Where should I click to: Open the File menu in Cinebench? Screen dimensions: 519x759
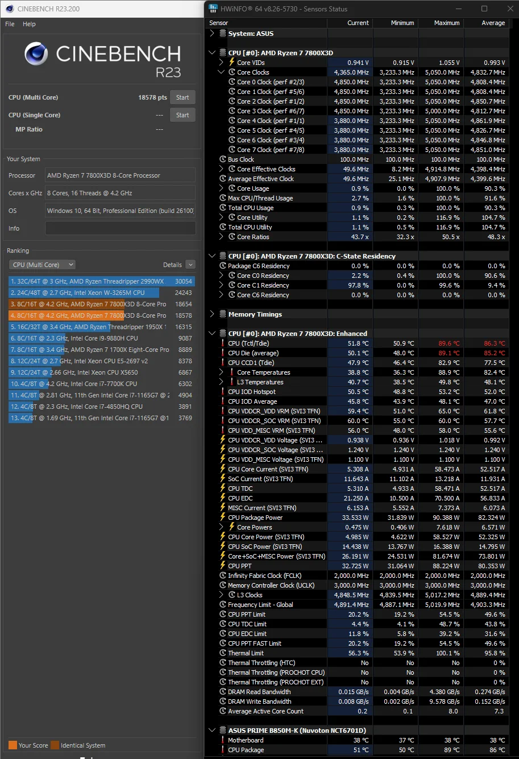10,24
